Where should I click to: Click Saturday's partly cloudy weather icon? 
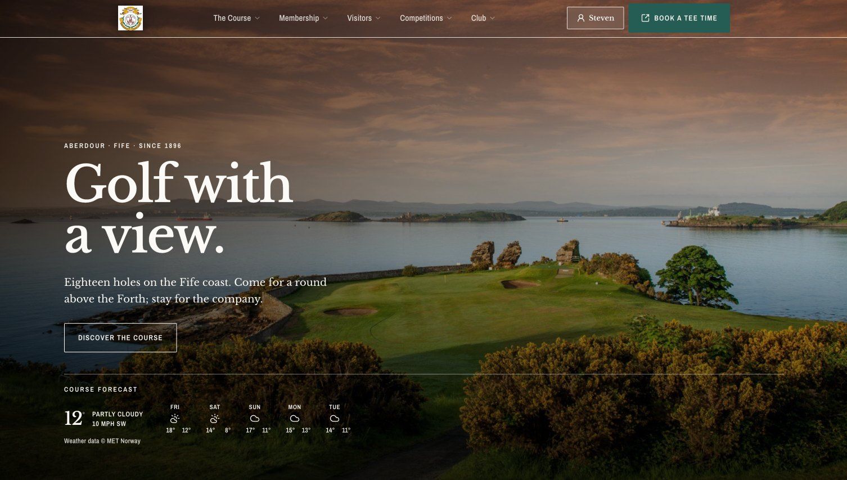pos(214,419)
